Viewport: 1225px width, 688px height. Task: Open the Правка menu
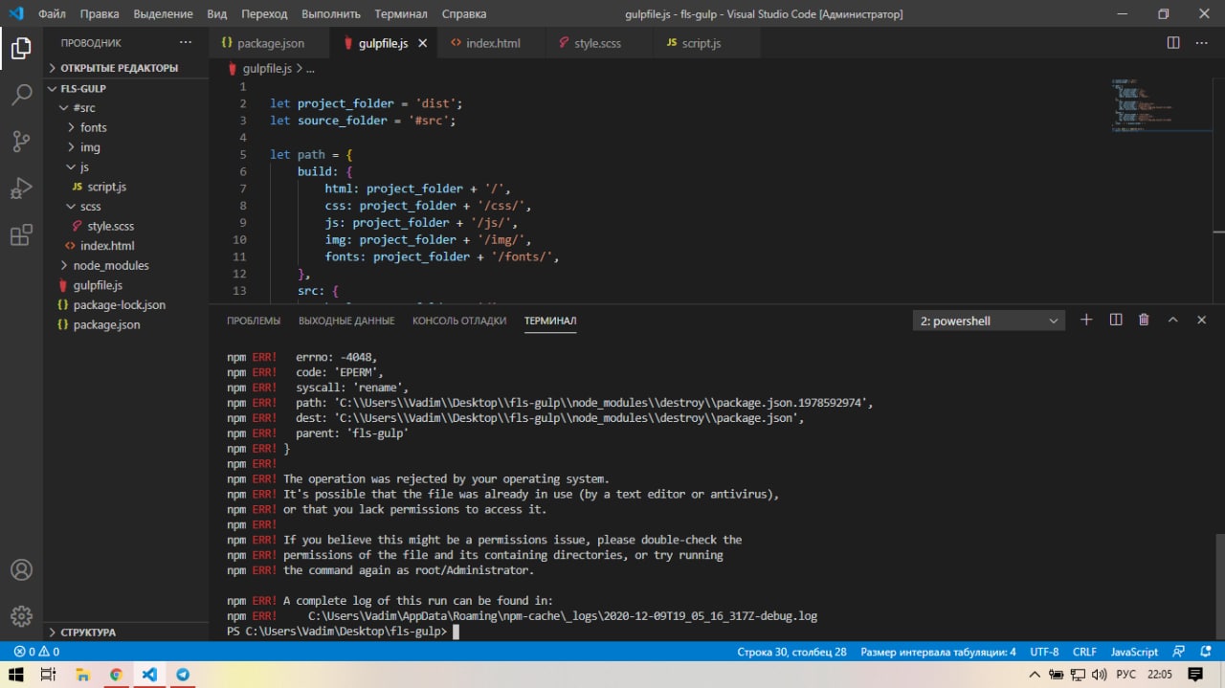[100, 14]
